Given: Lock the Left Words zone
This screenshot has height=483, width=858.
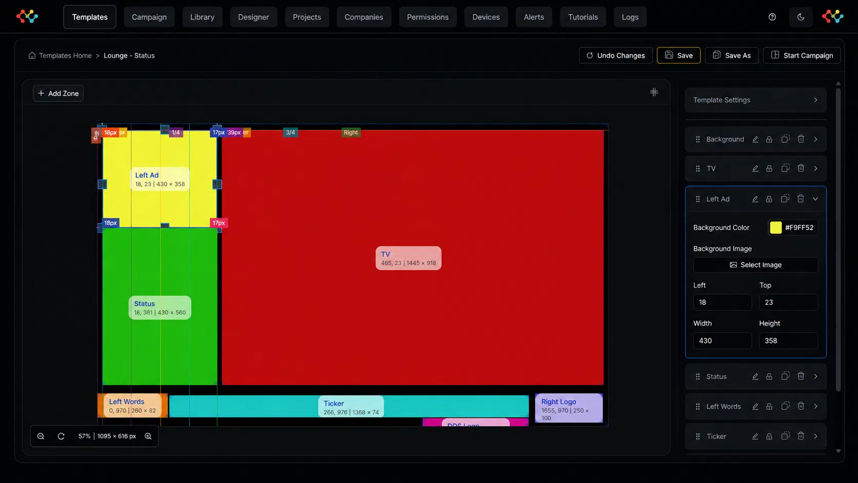Looking at the screenshot, I should (769, 407).
